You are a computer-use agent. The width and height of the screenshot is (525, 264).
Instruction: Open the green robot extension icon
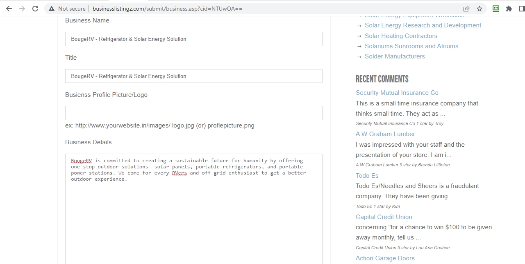[496, 9]
